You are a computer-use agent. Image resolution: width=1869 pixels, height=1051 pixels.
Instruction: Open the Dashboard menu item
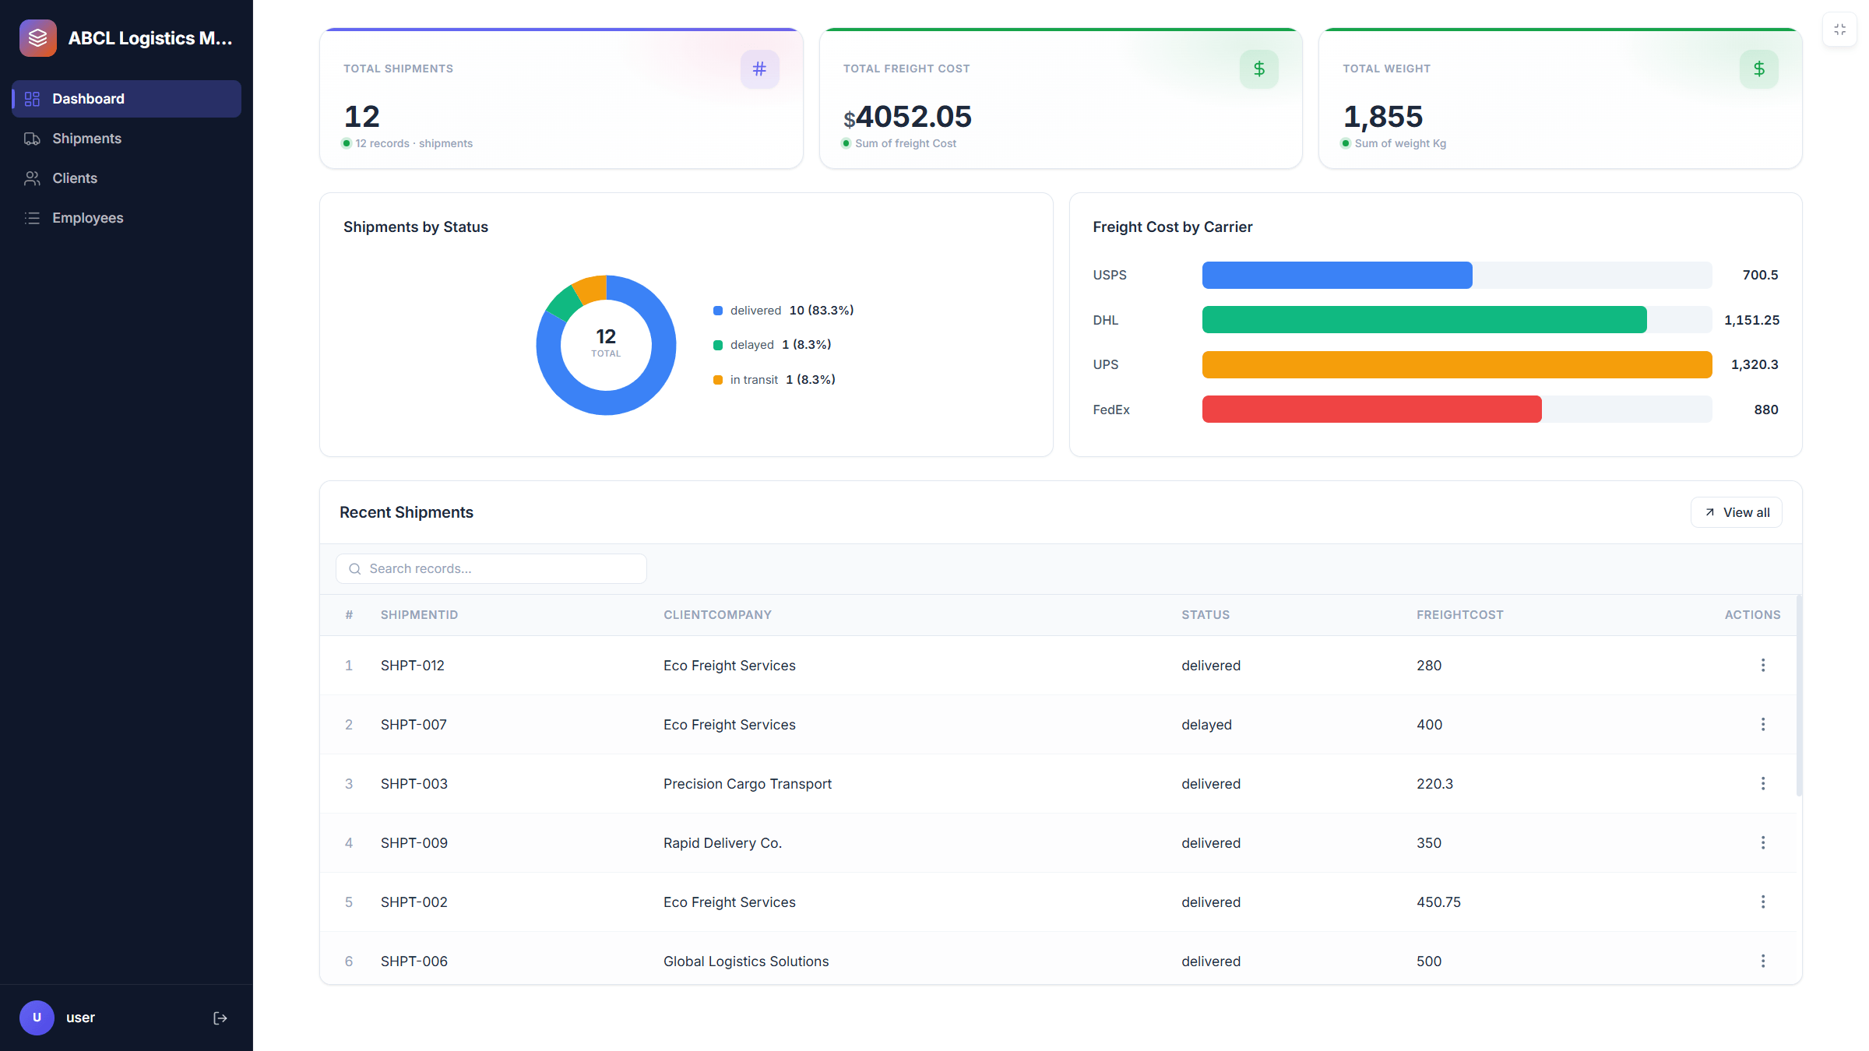126,99
